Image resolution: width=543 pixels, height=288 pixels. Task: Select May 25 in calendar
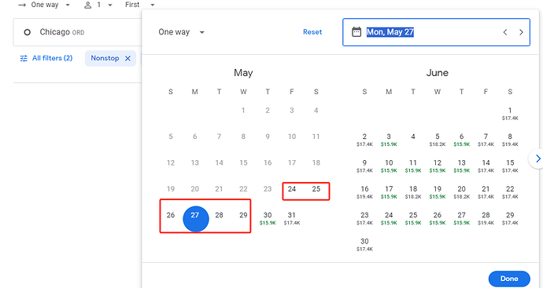(316, 189)
